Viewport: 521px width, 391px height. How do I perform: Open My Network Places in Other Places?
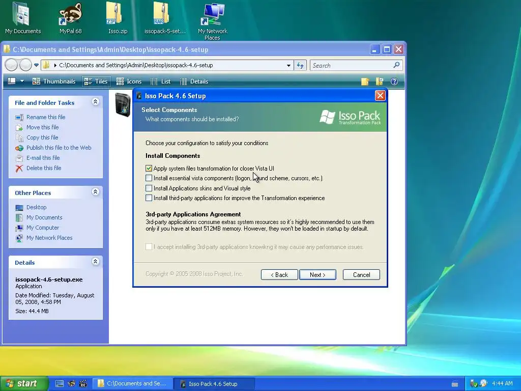coord(49,238)
